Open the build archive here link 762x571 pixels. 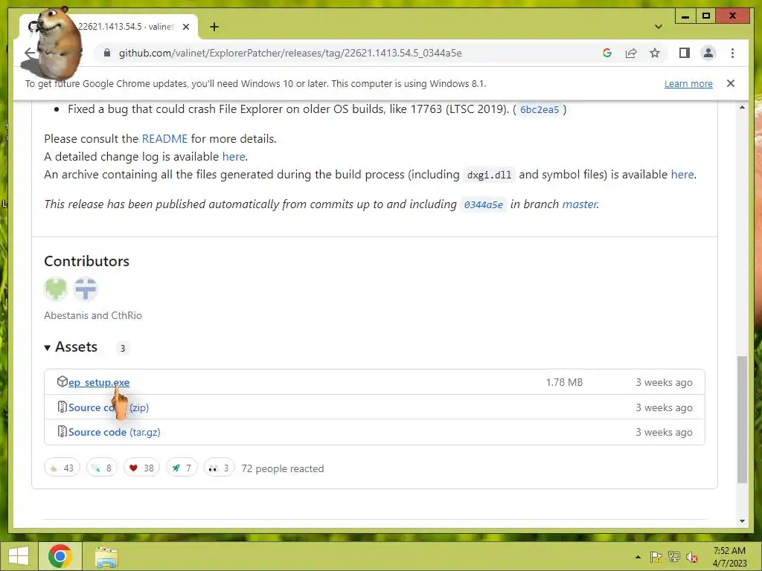tap(682, 174)
